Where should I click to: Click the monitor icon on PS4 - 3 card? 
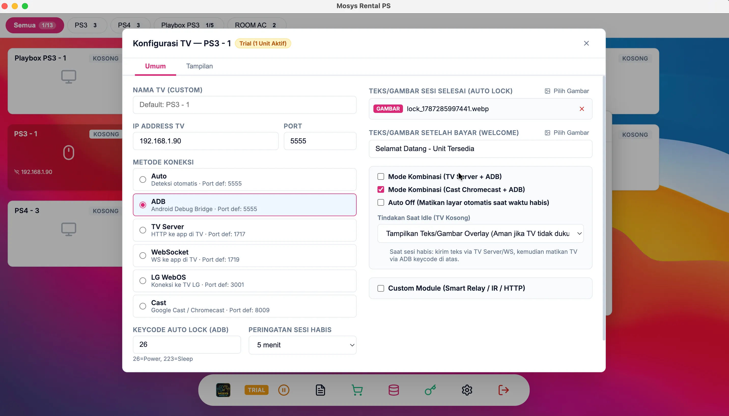pos(69,229)
